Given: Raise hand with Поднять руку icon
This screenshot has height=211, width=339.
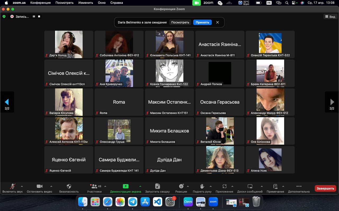Looking at the screenshot, I should tap(202, 186).
